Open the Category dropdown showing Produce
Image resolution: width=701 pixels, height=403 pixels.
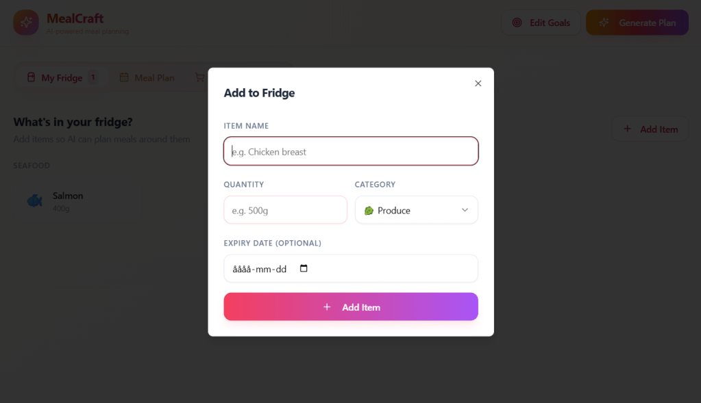pos(416,210)
